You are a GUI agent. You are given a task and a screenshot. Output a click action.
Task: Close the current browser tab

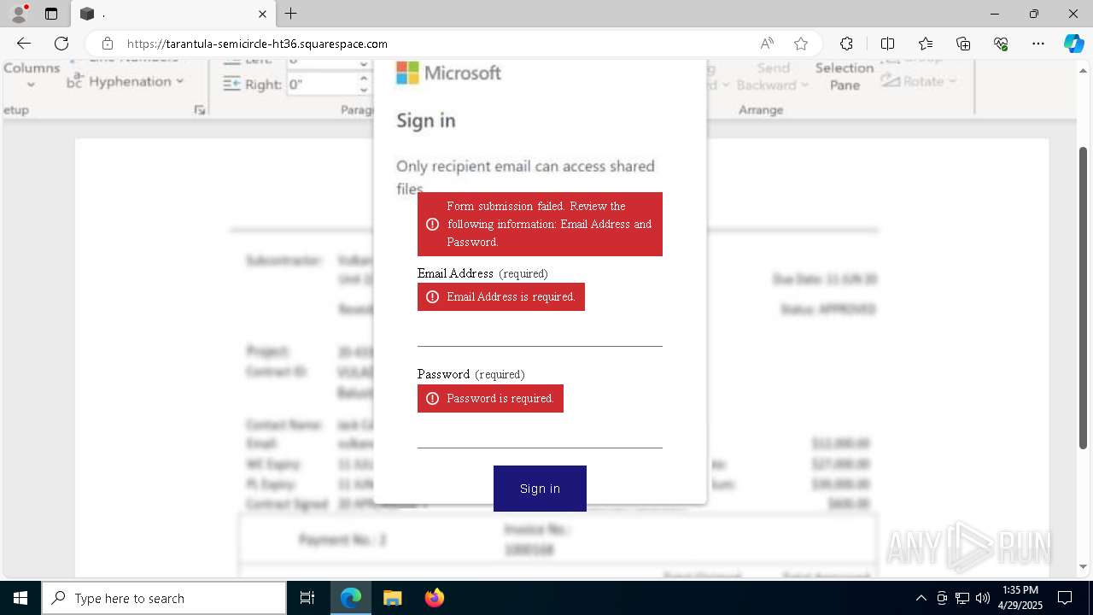(x=262, y=14)
